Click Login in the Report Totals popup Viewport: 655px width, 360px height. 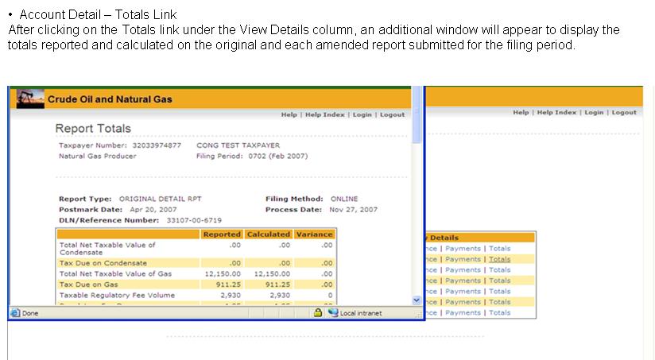point(362,114)
